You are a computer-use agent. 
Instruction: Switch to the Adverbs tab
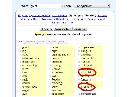(52, 41)
